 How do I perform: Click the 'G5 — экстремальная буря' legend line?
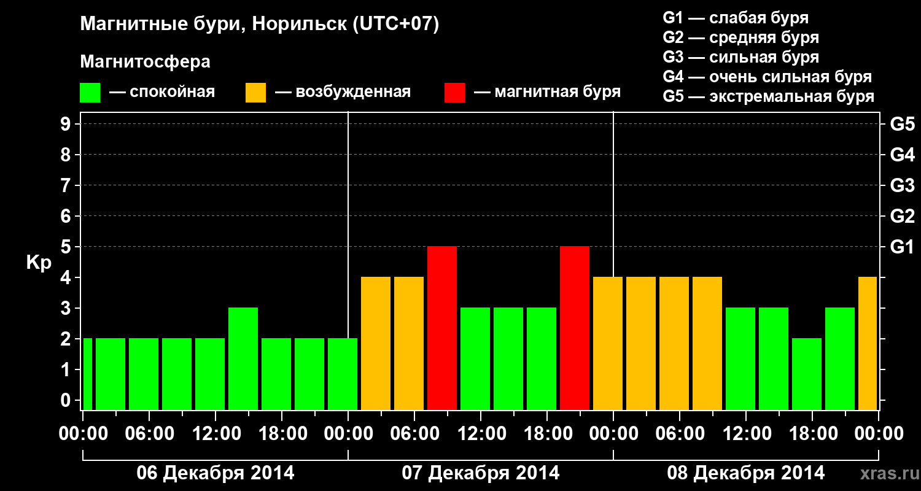coord(769,96)
